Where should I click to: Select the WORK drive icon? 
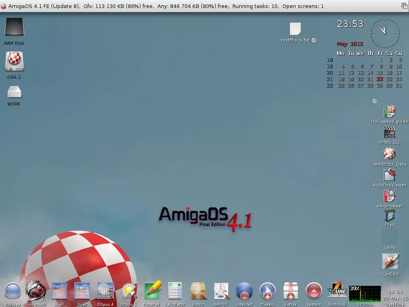[x=14, y=92]
